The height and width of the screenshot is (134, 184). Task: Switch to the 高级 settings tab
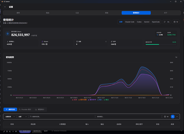(107, 13)
